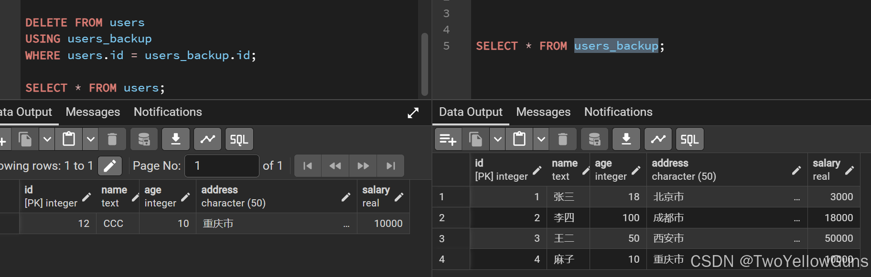Click edit pencil on left id column header

(86, 197)
